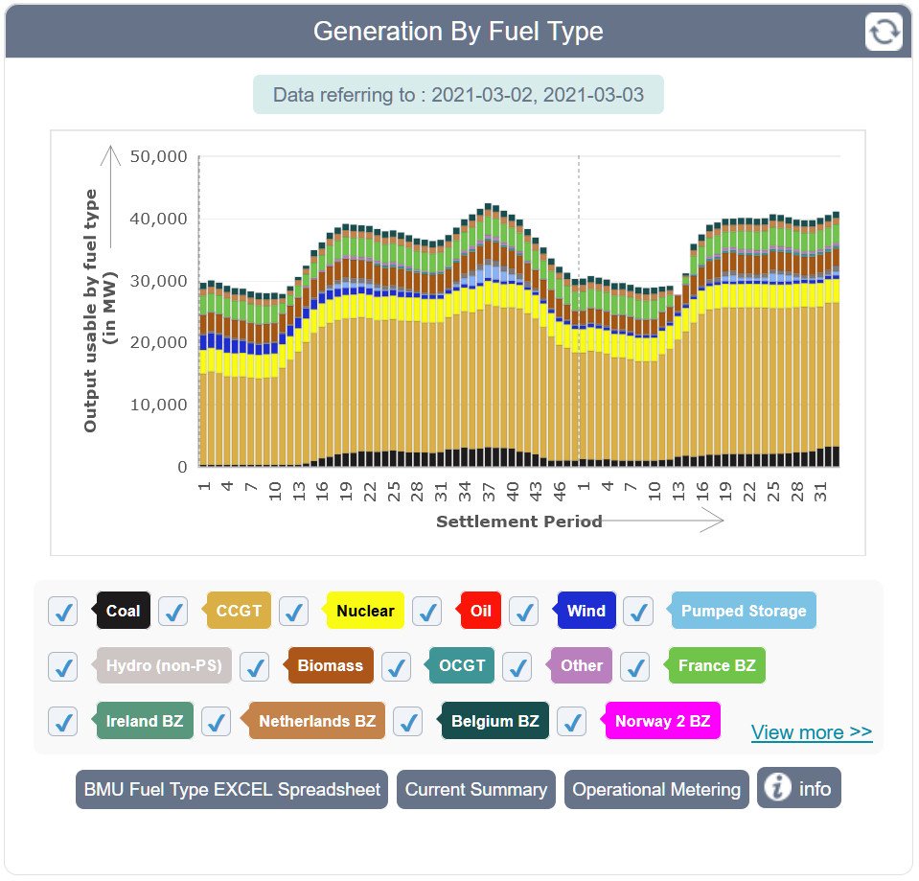Open the Current Summary button
Image resolution: width=919 pixels, height=881 pixels.
click(476, 790)
